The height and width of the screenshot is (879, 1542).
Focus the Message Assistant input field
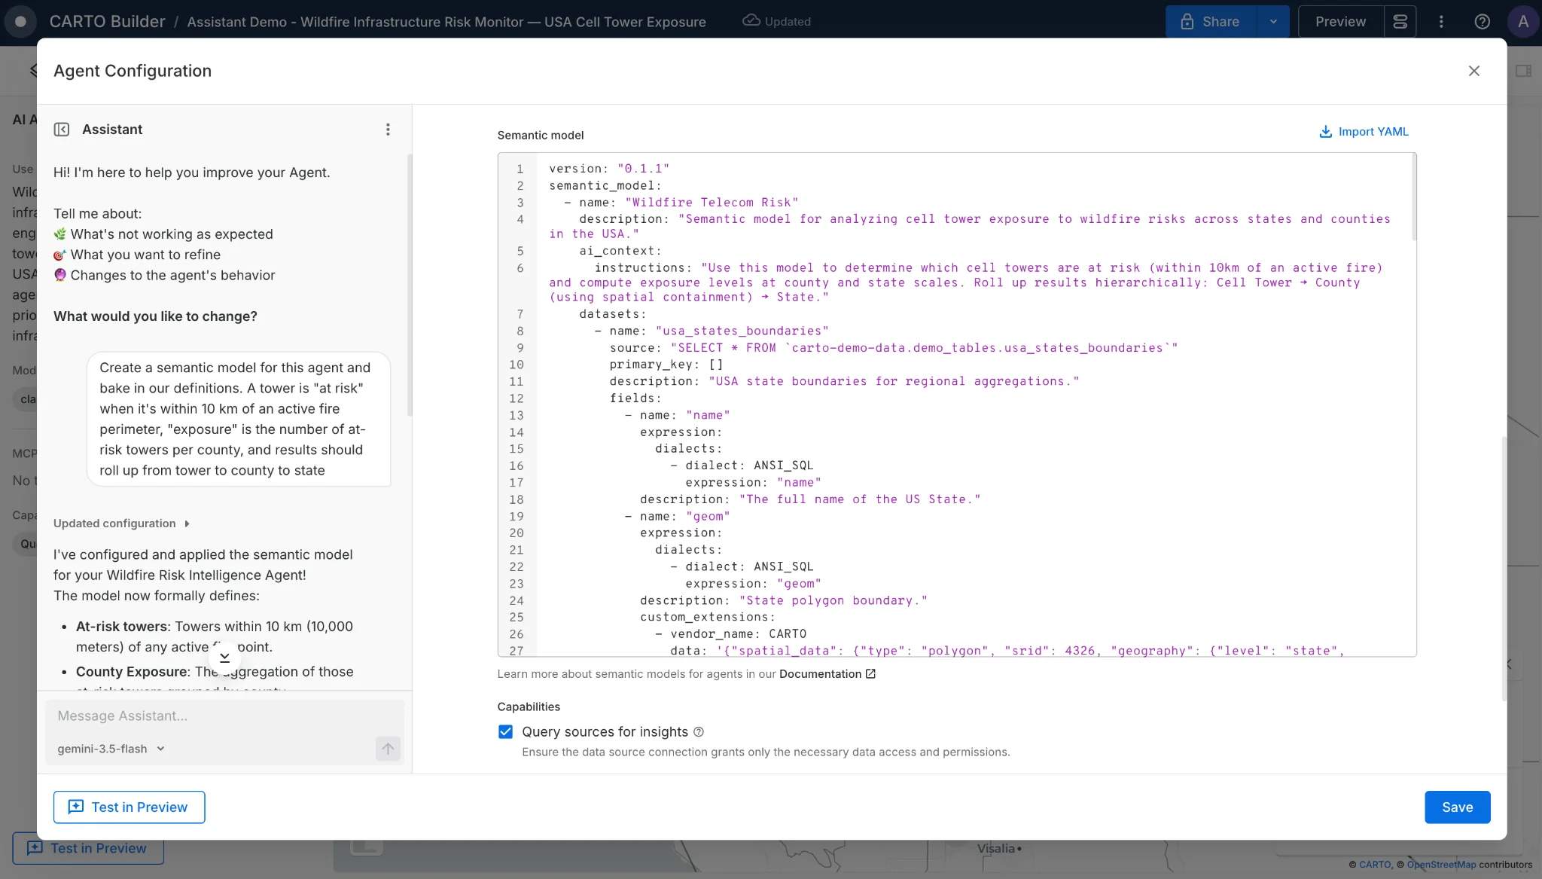[224, 716]
